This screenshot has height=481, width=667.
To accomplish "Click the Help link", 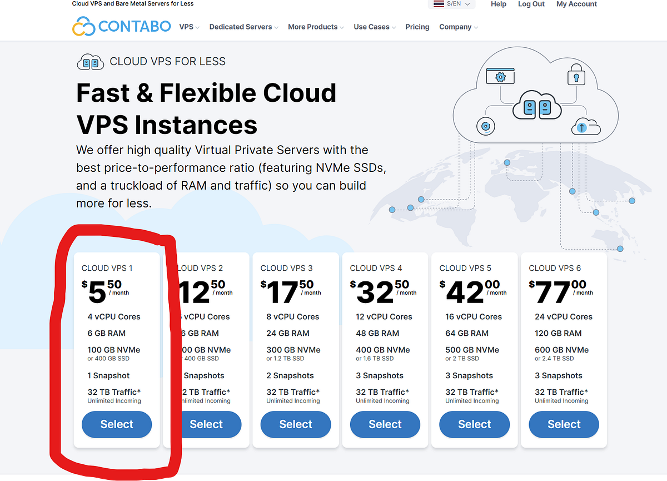I will (498, 4).
